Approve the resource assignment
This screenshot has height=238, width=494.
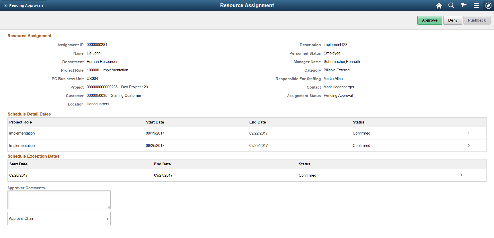[429, 20]
